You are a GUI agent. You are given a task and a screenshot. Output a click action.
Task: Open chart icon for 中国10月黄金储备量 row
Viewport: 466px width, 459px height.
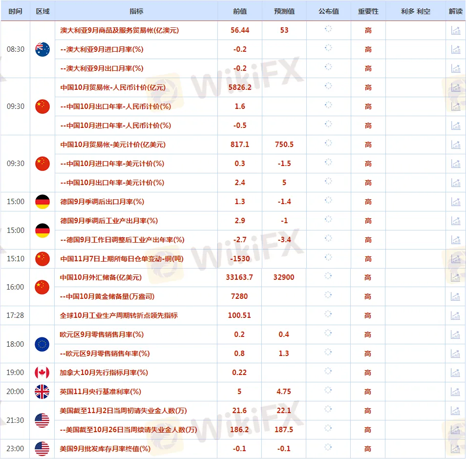(455, 296)
